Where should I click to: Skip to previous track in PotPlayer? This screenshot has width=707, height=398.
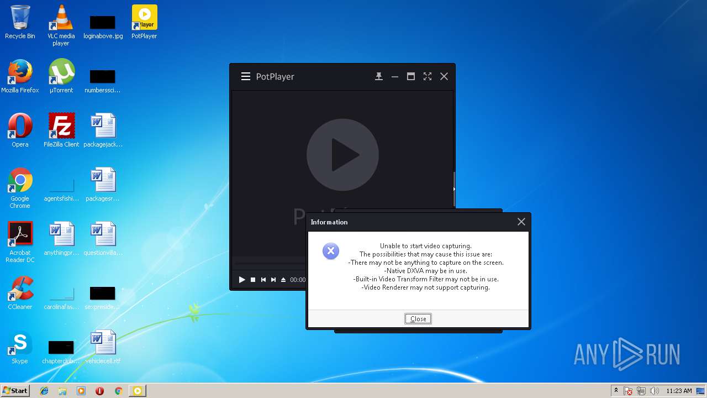[263, 280]
